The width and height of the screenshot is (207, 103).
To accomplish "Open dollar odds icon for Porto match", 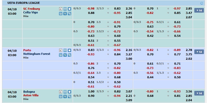I will coord(65,55).
